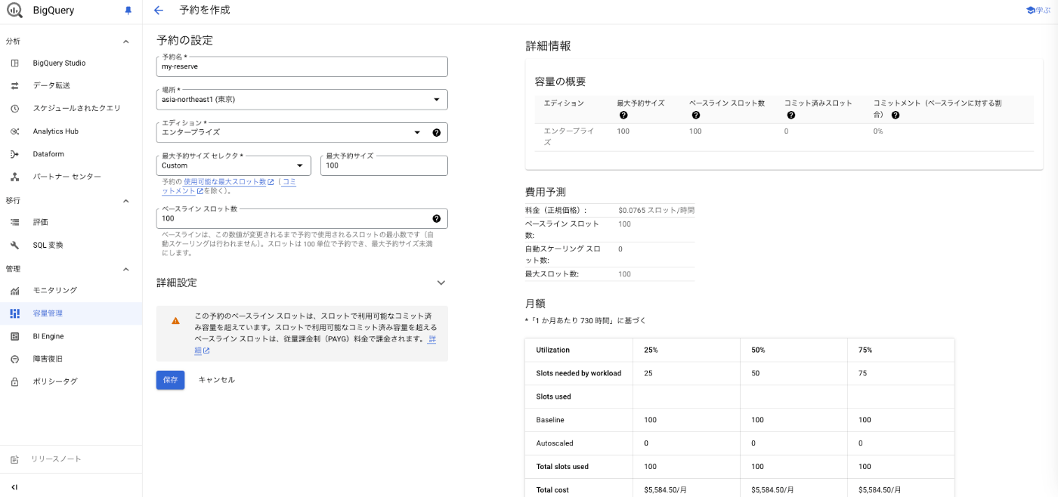Click the ベースライン スロット数 input field
Viewport: 1058px width, 497px height.
point(302,218)
